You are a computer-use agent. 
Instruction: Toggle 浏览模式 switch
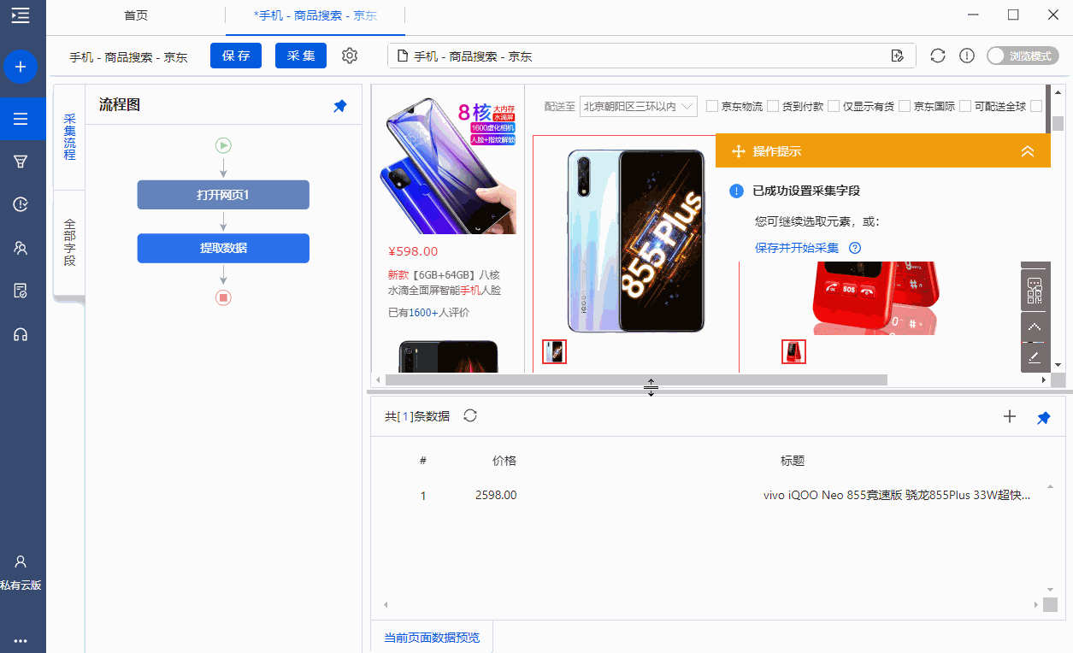click(x=1023, y=56)
